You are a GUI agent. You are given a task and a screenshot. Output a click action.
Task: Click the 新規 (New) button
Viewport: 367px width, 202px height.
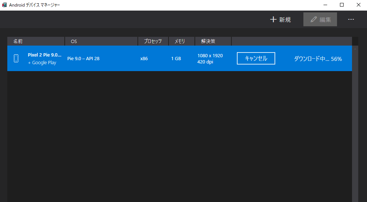(280, 19)
